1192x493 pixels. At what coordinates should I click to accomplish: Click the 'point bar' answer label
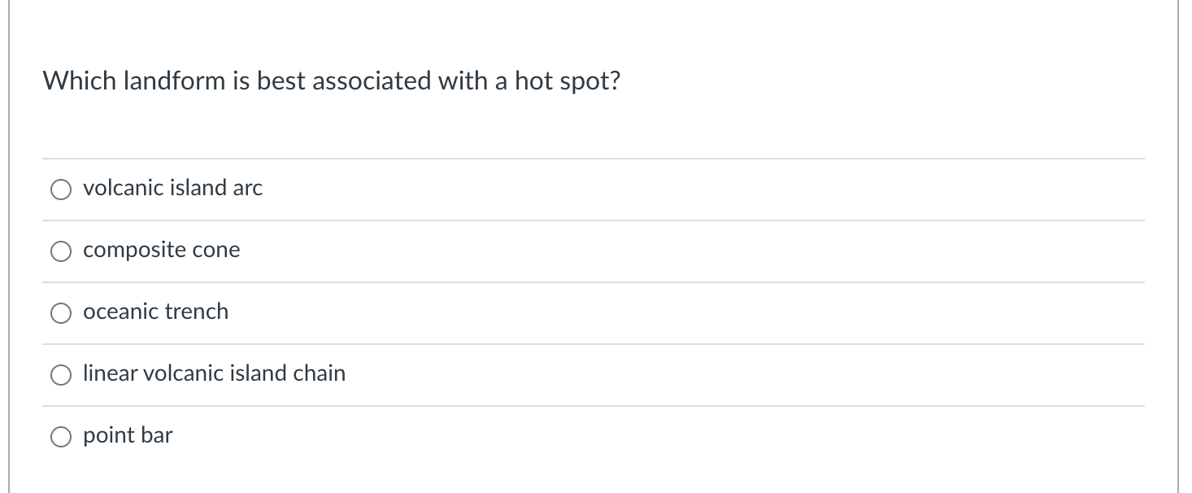click(128, 435)
